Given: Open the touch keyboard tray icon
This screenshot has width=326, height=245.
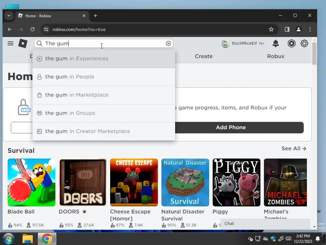Looking at the screenshot, I should click(x=288, y=239).
